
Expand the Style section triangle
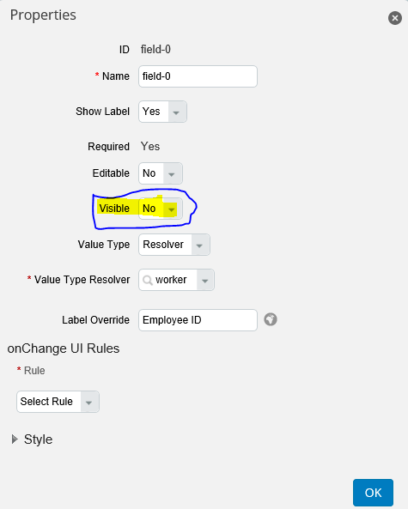coord(15,439)
